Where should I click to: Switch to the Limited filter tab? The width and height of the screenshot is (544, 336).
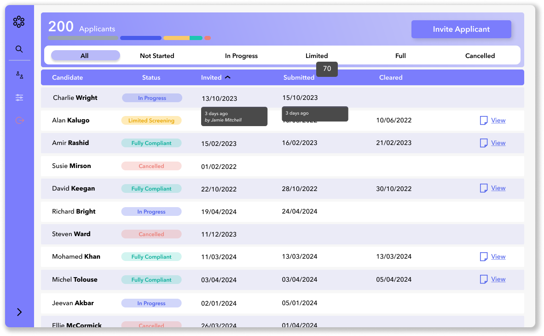pyautogui.click(x=317, y=55)
